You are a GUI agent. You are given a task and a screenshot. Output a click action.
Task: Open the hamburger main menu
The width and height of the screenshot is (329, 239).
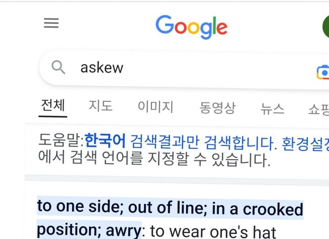click(x=51, y=23)
